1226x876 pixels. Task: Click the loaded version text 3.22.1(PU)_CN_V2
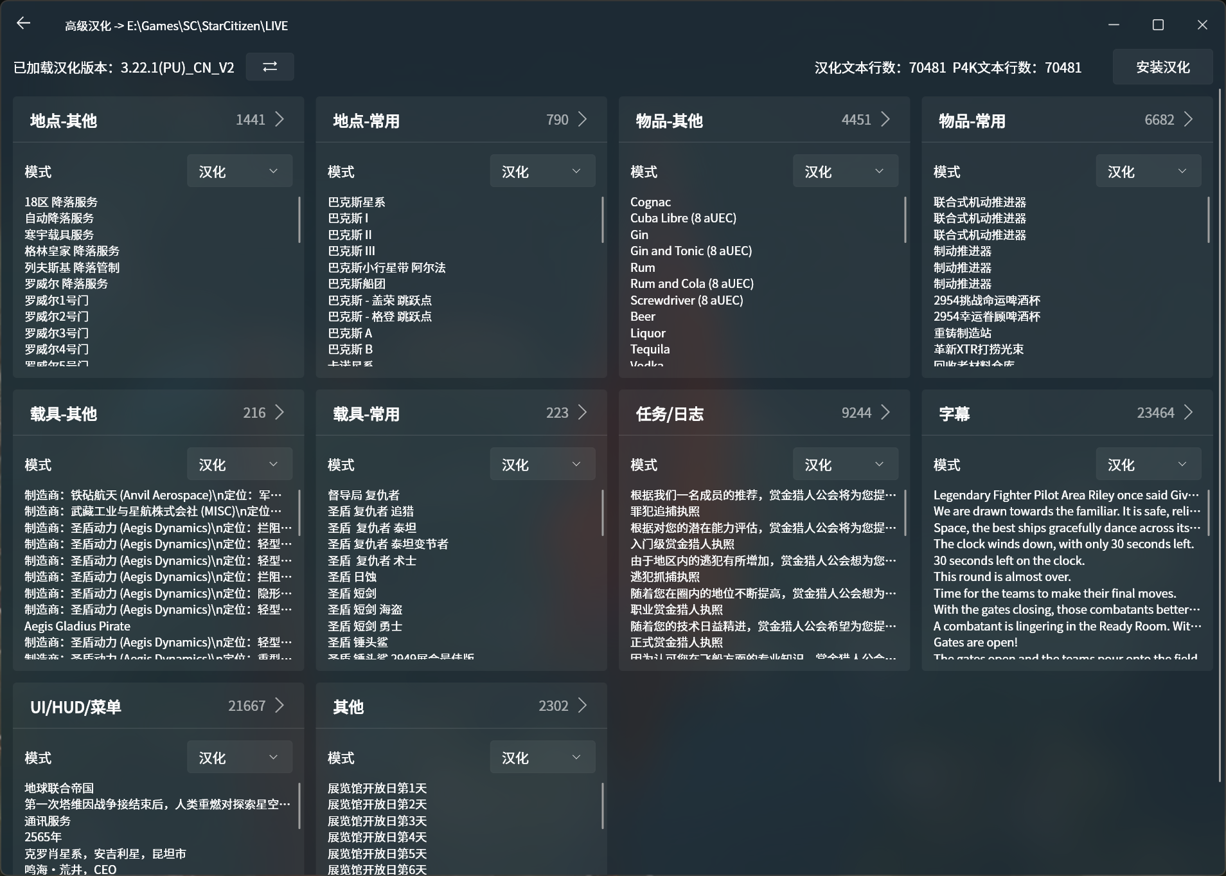point(177,67)
